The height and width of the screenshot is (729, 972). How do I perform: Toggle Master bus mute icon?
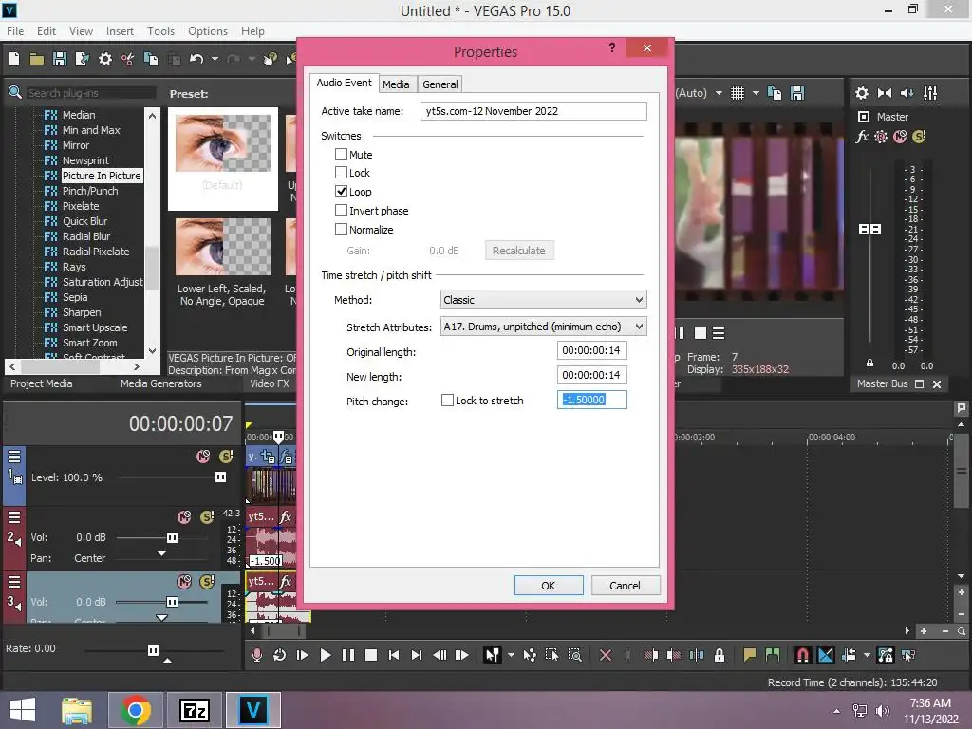pos(900,137)
